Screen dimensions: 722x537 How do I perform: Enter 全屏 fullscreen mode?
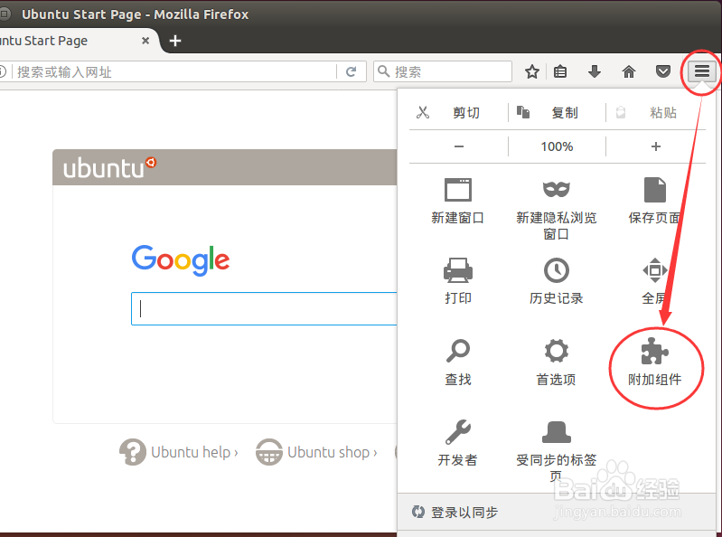click(655, 281)
